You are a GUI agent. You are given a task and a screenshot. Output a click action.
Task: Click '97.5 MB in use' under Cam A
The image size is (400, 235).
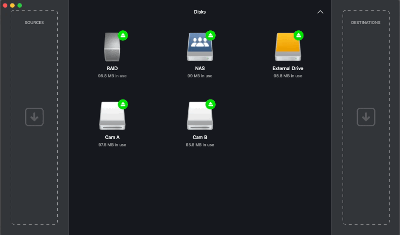(x=112, y=145)
